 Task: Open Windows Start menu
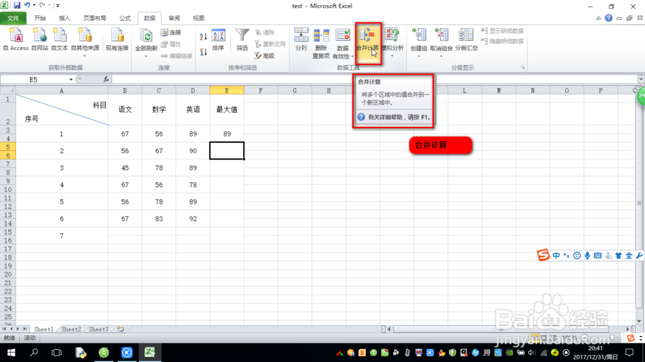(11, 352)
